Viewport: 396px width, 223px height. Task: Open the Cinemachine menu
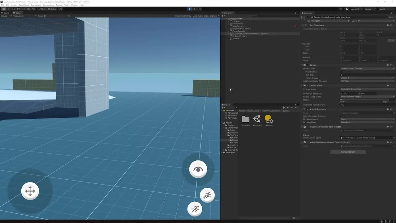tap(48, 5)
